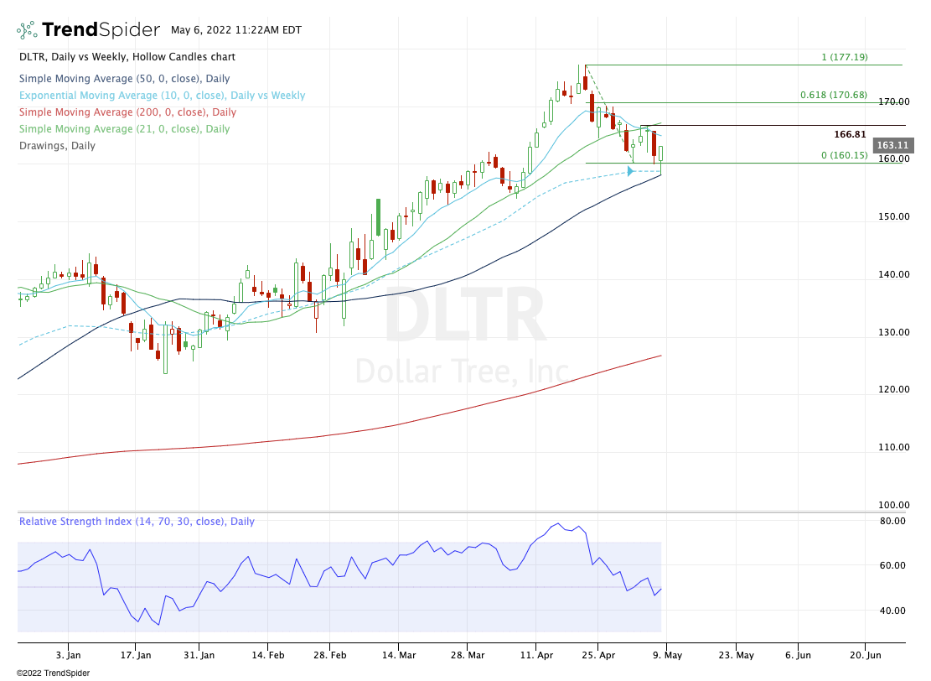Click the RSI 40.00 axis label
Screen dimensions: 931x681
[x=892, y=611]
